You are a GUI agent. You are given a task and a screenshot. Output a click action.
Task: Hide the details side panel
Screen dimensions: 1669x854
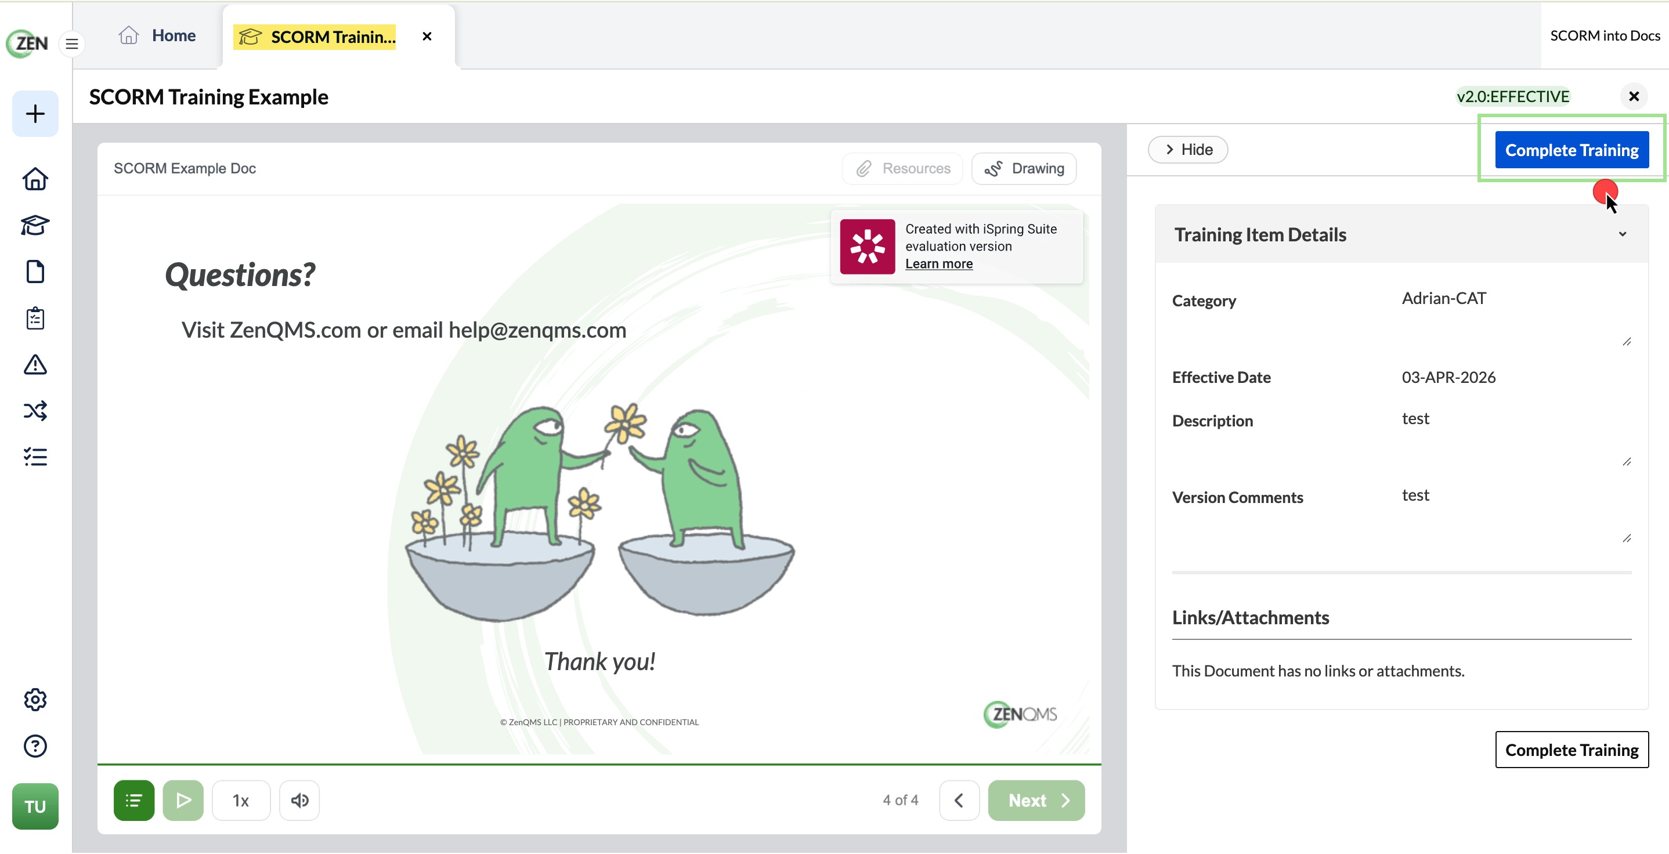coord(1187,150)
